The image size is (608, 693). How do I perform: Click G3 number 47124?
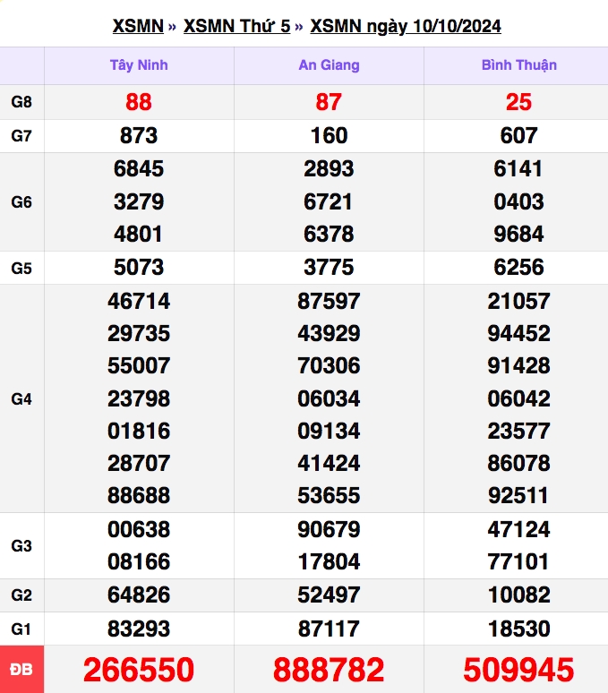click(518, 529)
